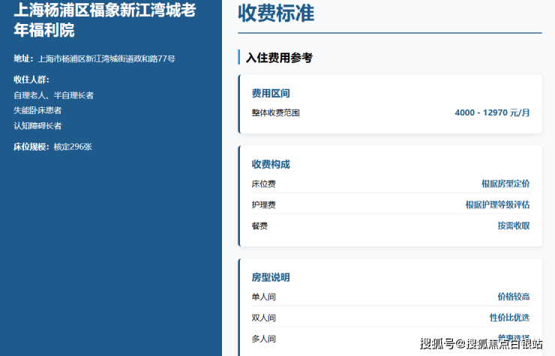Select the value 根据护理等级评估

click(498, 205)
